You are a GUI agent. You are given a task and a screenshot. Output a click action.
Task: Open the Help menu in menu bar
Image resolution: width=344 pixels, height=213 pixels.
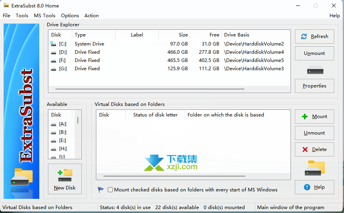click(335, 16)
